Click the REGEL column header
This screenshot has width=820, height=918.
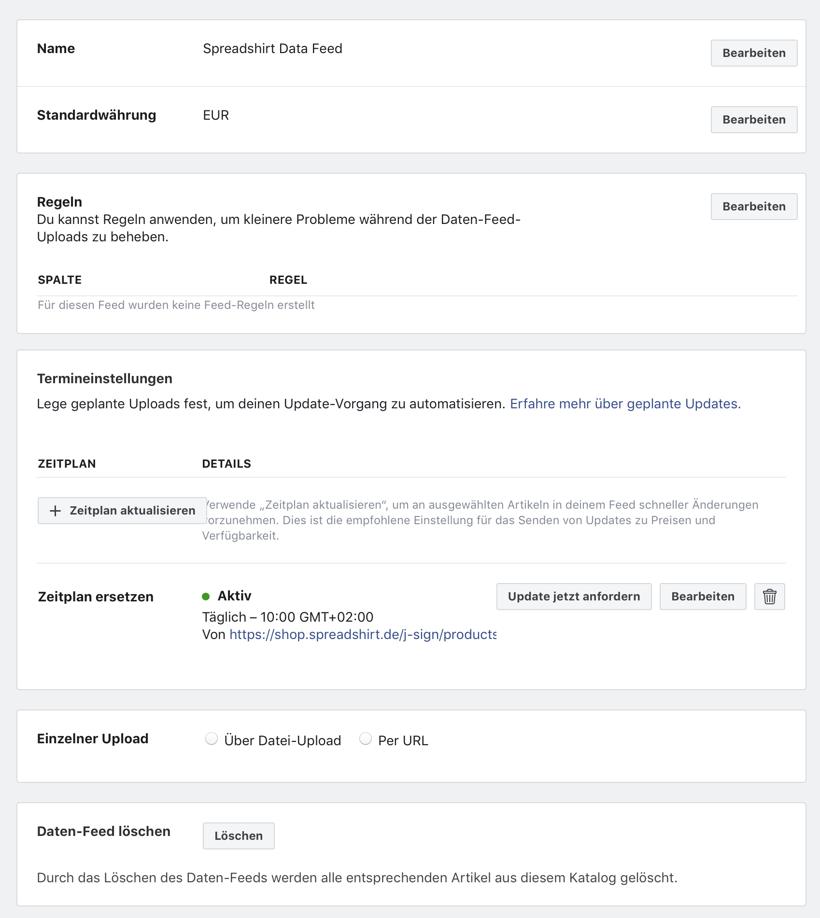click(x=288, y=280)
